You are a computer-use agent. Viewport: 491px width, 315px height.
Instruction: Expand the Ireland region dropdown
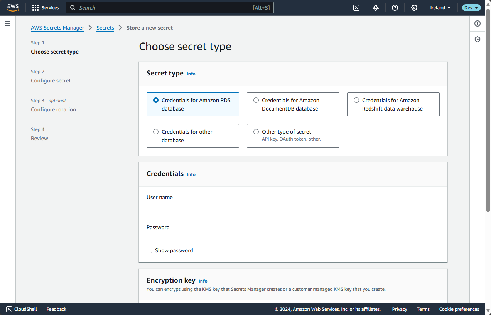pos(440,8)
